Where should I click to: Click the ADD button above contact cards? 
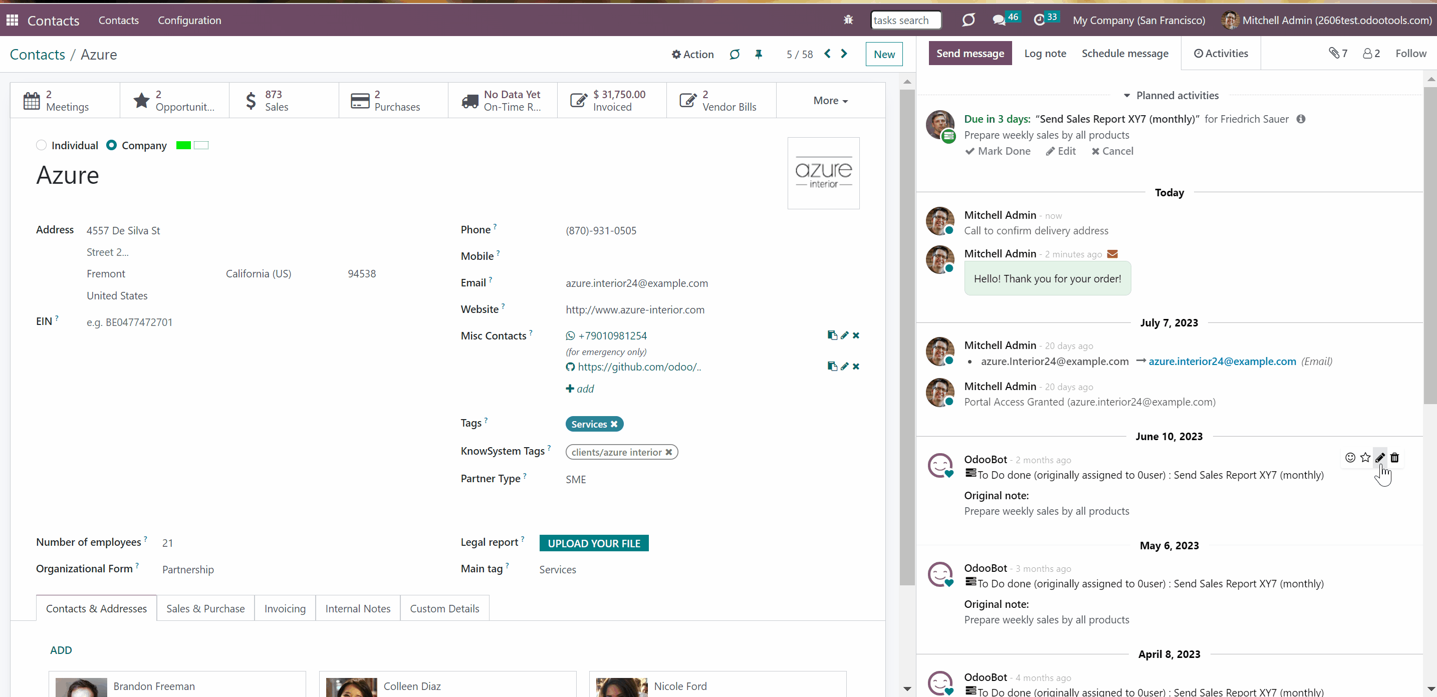(x=61, y=650)
